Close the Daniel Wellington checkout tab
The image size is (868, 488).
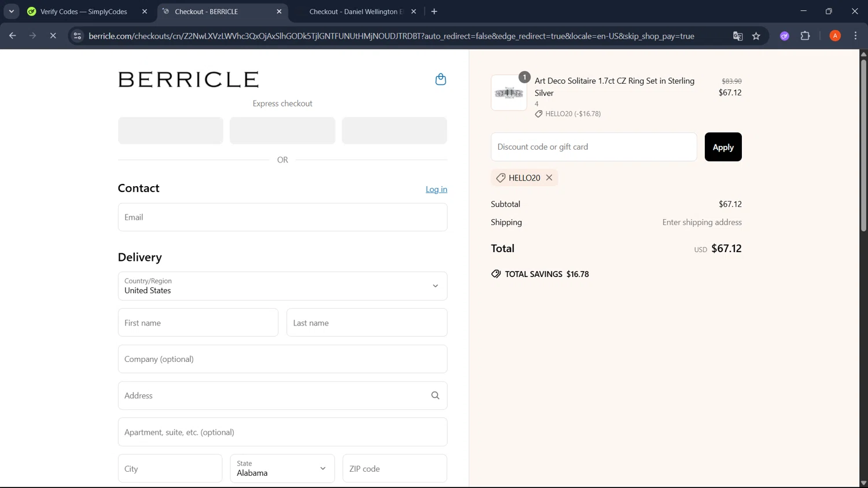(x=414, y=11)
